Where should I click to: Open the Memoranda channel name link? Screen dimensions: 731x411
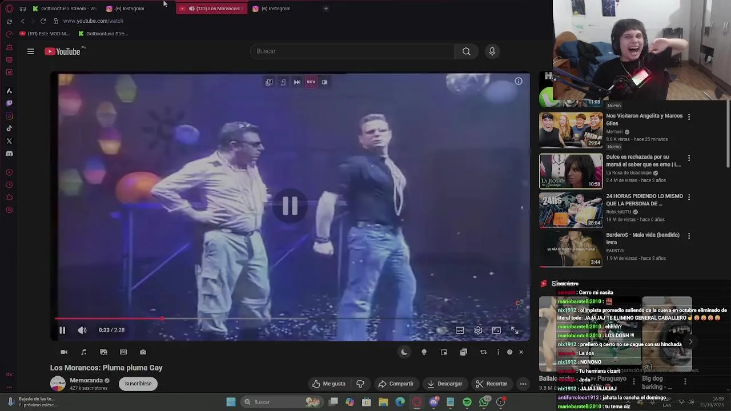point(86,380)
